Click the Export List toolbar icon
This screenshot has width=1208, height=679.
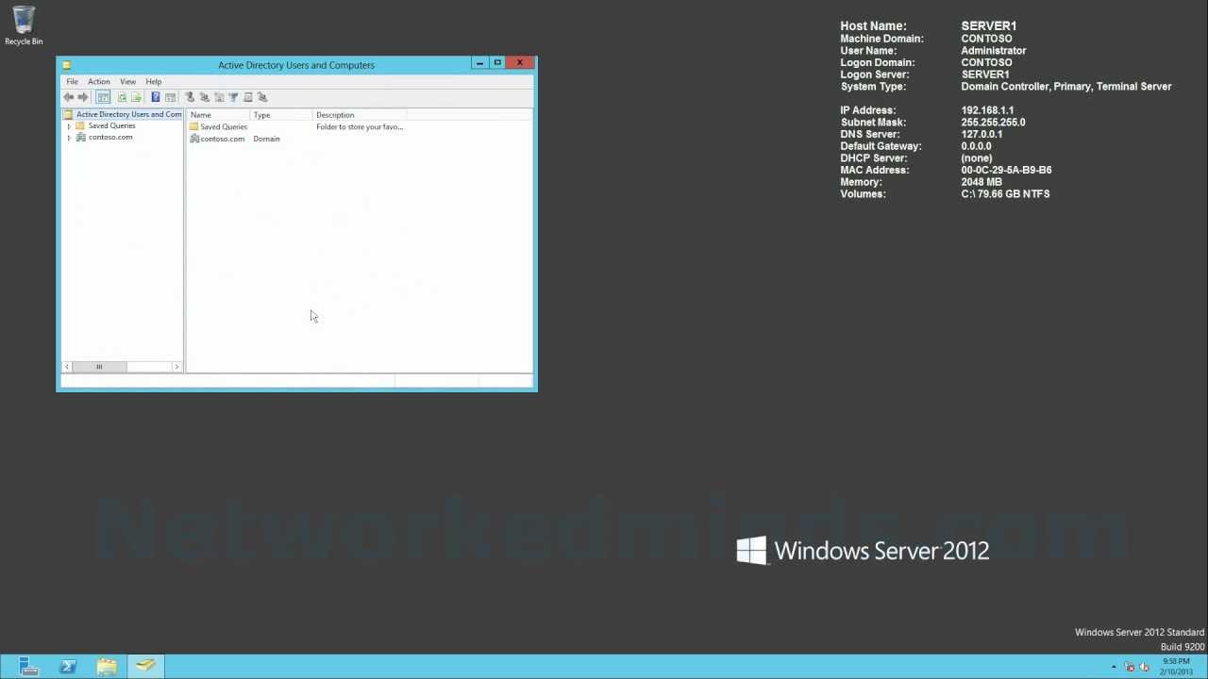pos(136,97)
